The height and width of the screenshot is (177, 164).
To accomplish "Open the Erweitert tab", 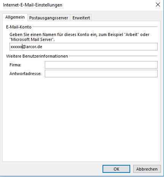I will (81, 18).
